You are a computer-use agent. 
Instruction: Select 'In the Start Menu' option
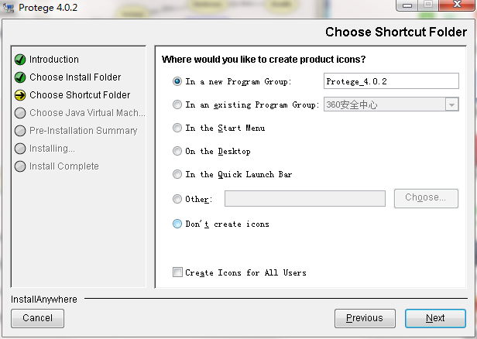[x=178, y=128]
